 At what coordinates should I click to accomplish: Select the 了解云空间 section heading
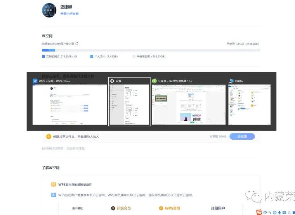point(50,168)
